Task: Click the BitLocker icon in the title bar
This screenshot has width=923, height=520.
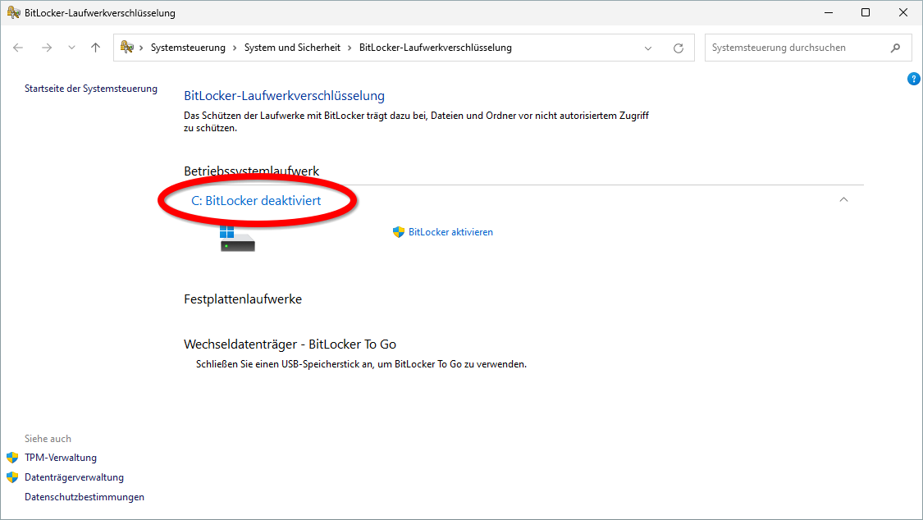Action: 11,11
